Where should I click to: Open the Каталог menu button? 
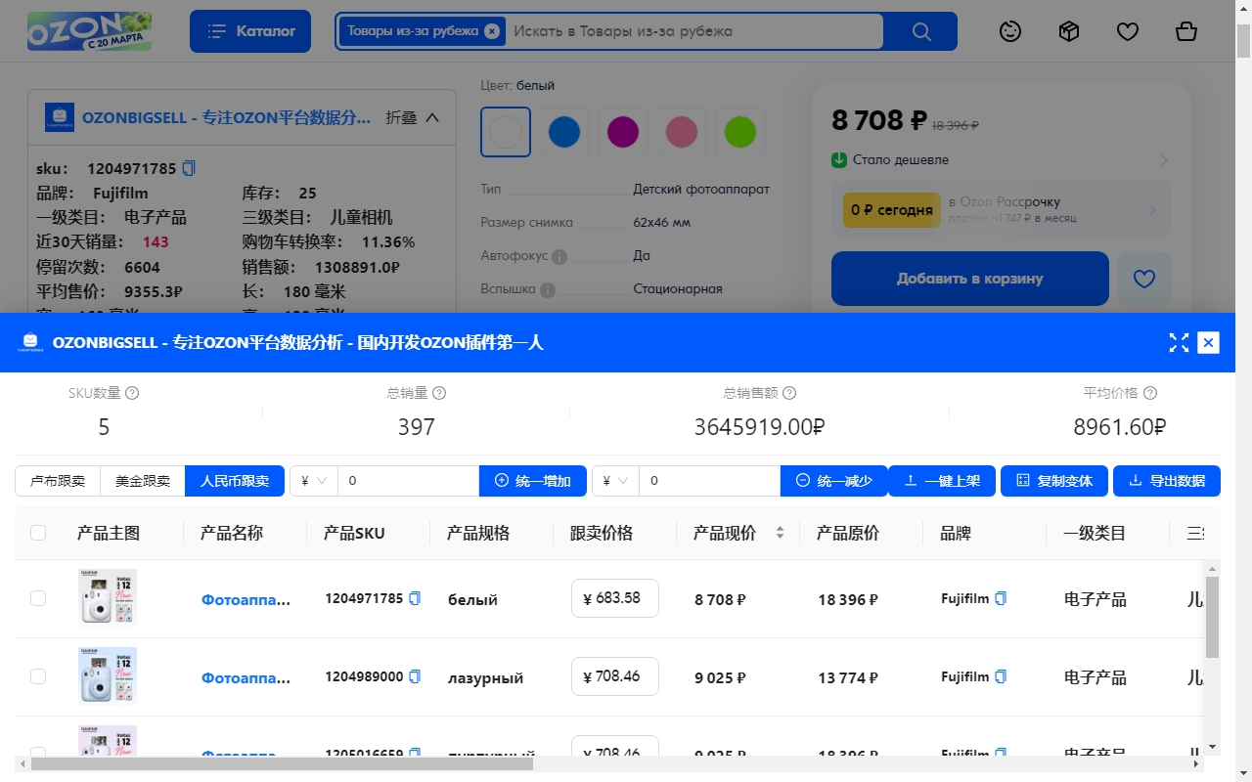point(250,31)
